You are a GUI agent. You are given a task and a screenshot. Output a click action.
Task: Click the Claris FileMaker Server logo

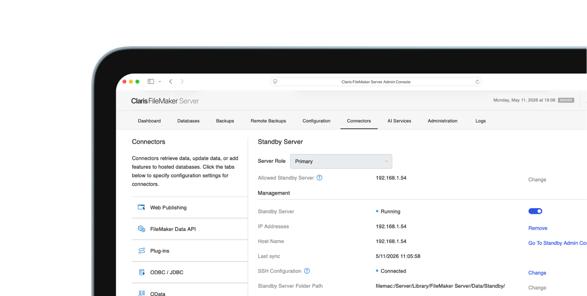pos(165,101)
